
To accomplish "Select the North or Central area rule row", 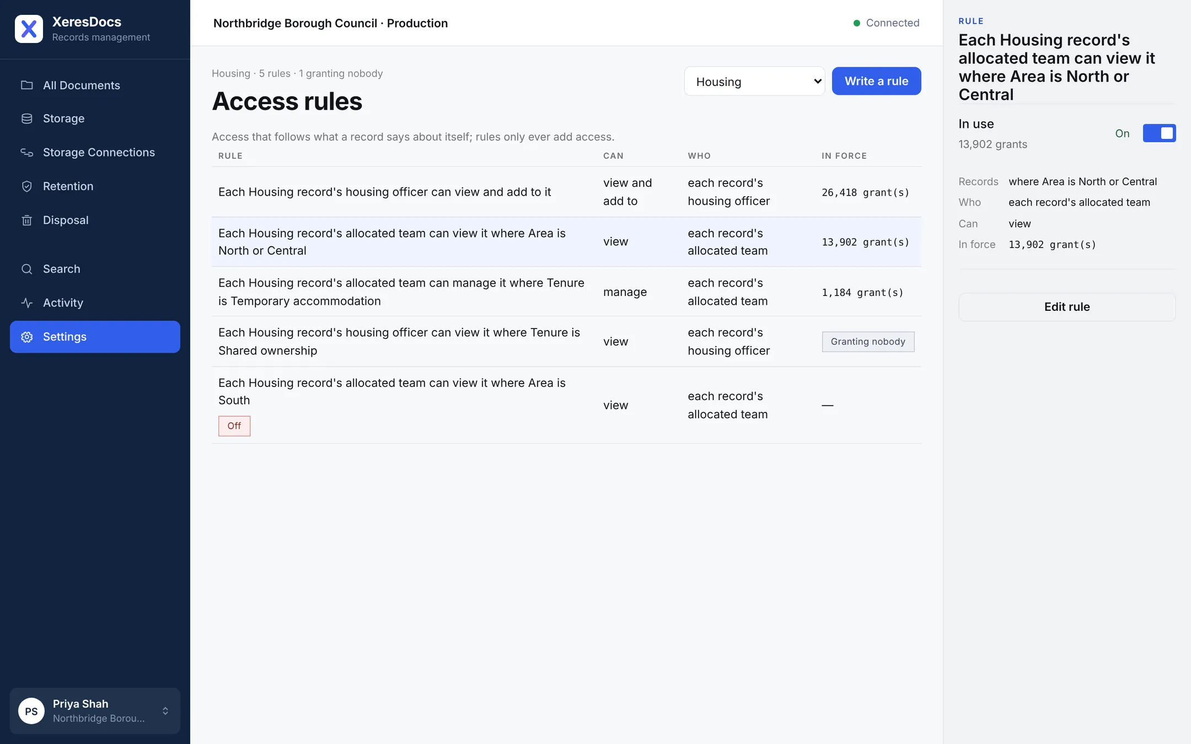I will tap(566, 242).
